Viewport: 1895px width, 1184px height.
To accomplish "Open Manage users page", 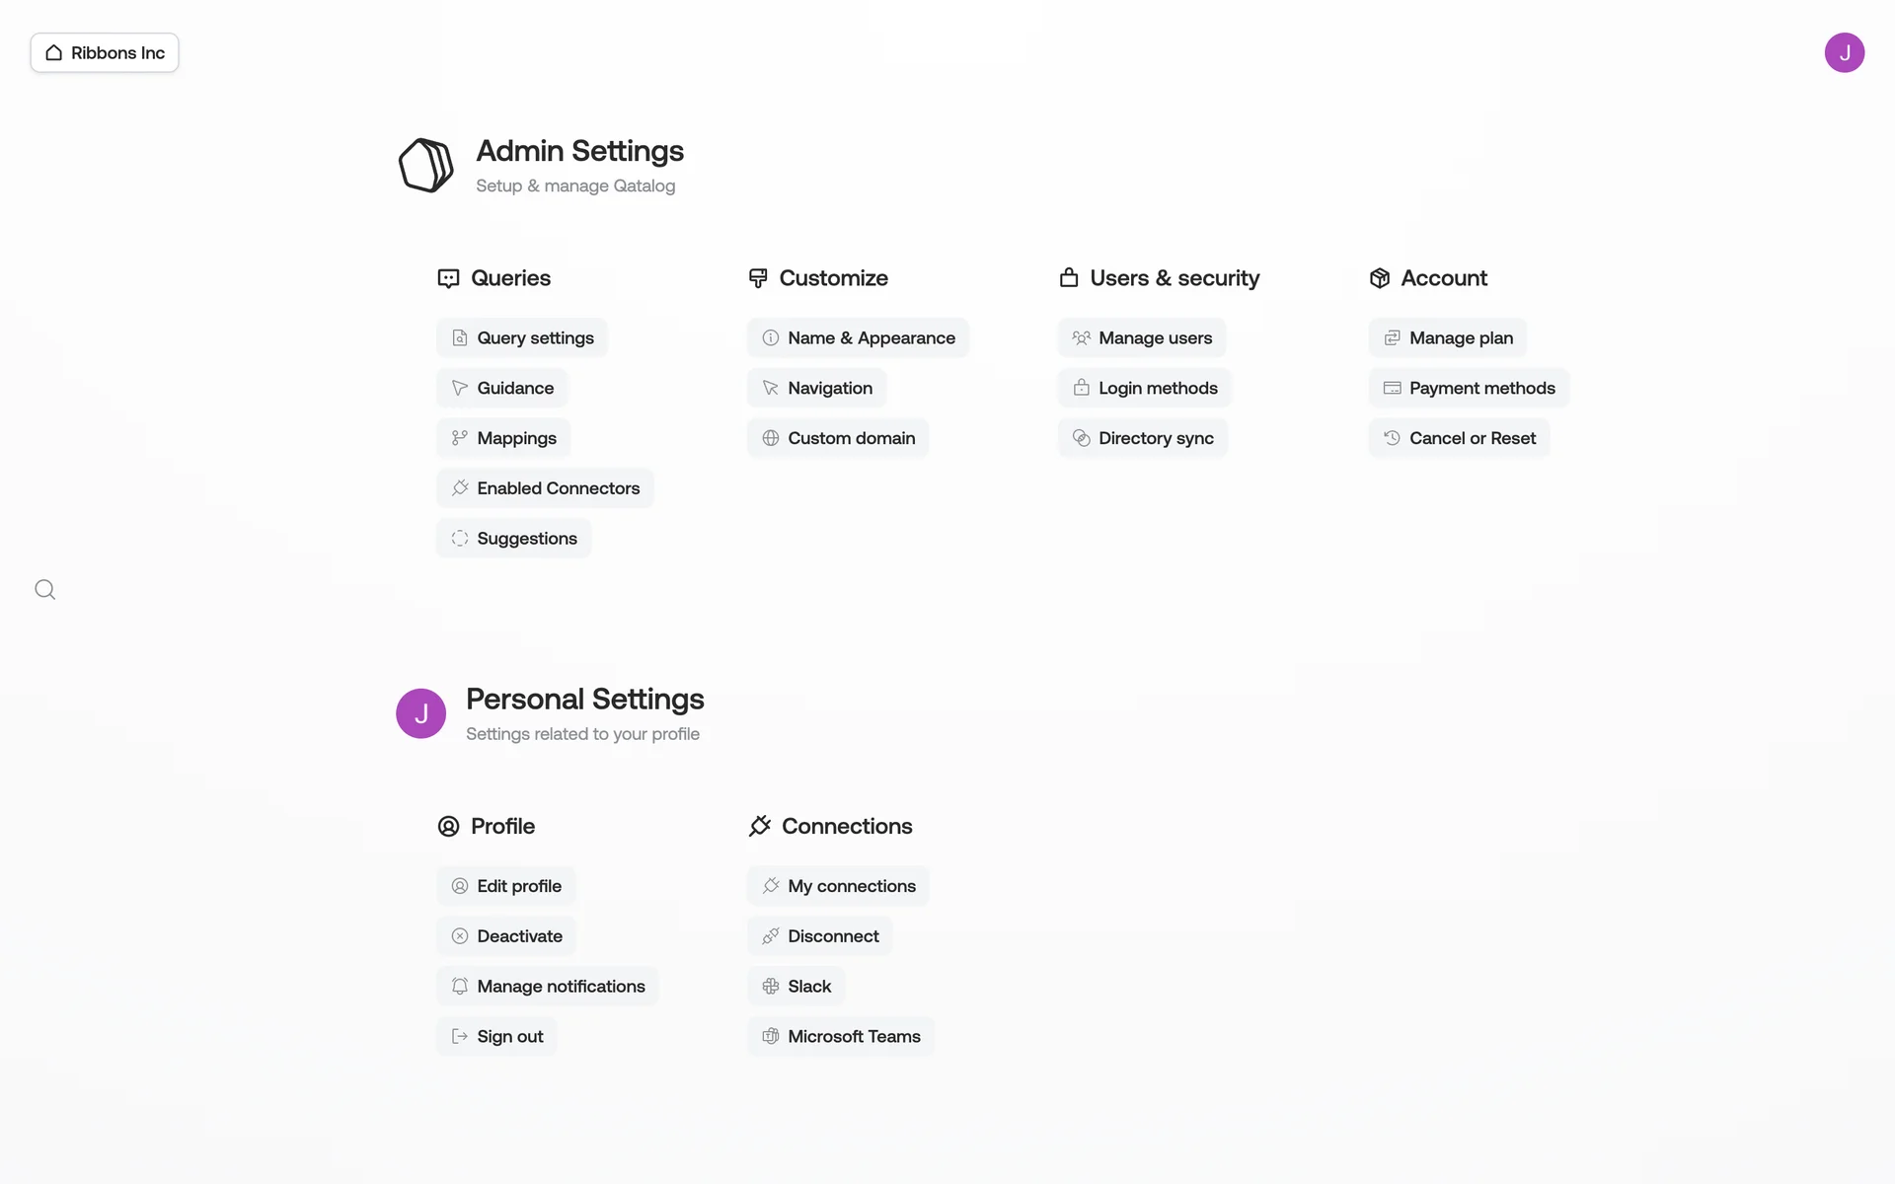I will (1142, 338).
